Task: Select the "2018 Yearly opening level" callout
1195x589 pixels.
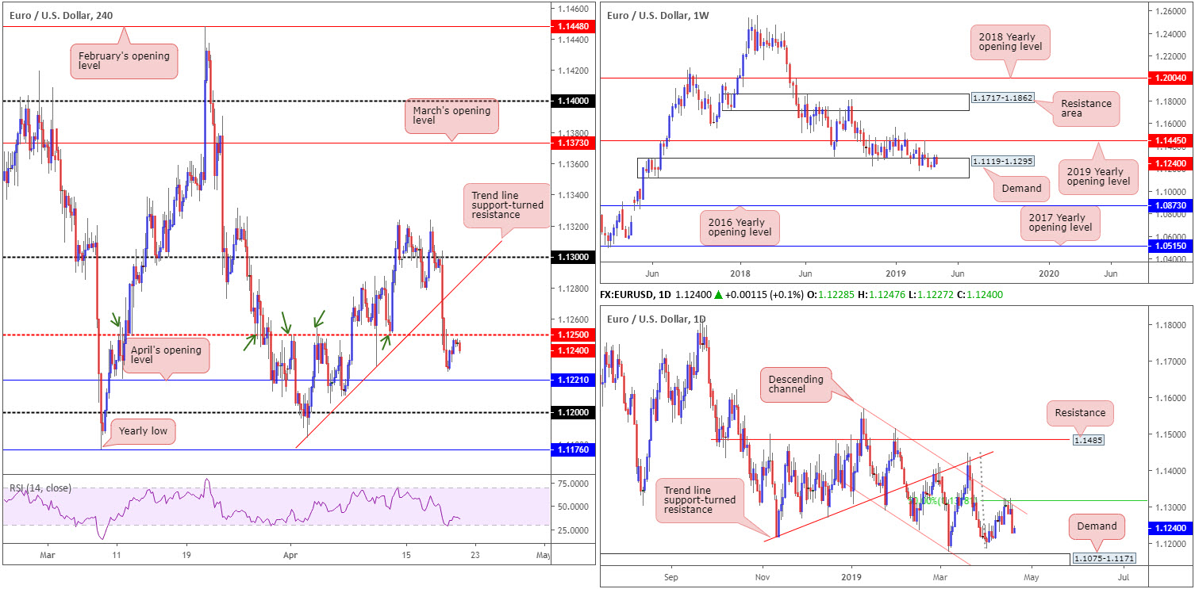Action: click(x=1010, y=43)
